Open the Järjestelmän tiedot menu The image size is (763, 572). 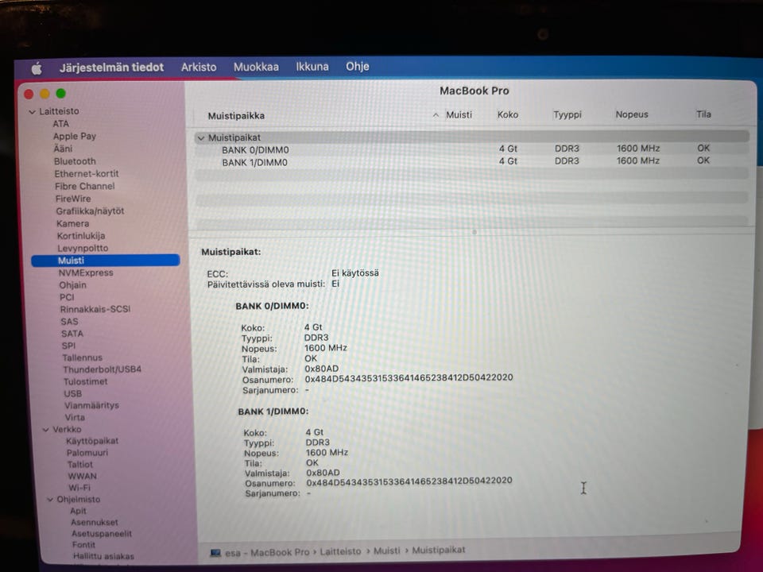point(111,68)
